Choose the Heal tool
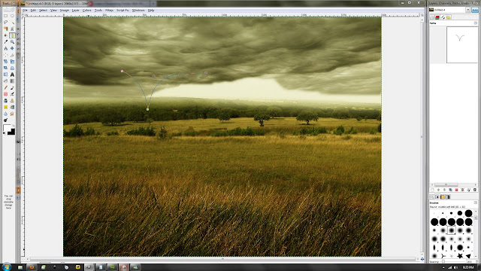This screenshot has width=481, height=271. (5, 107)
